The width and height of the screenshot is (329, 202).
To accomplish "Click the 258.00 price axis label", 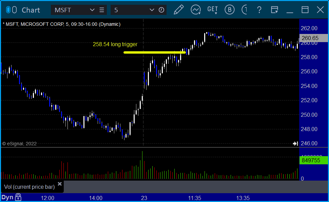I will (309, 57).
